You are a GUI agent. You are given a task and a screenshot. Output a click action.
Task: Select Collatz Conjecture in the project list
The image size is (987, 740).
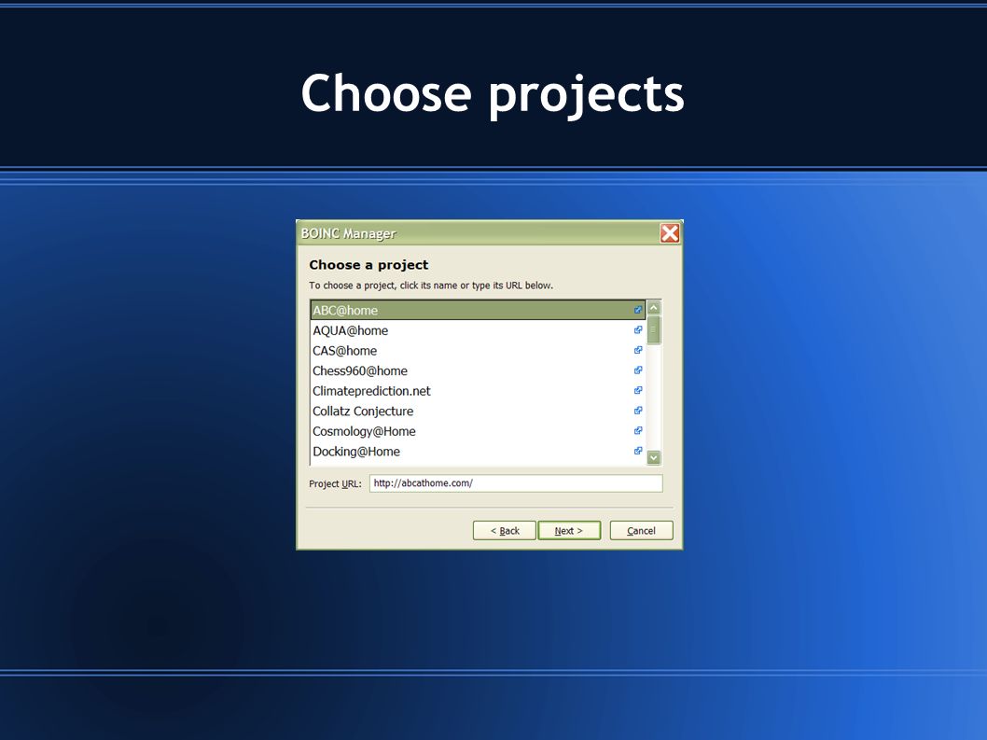[478, 411]
